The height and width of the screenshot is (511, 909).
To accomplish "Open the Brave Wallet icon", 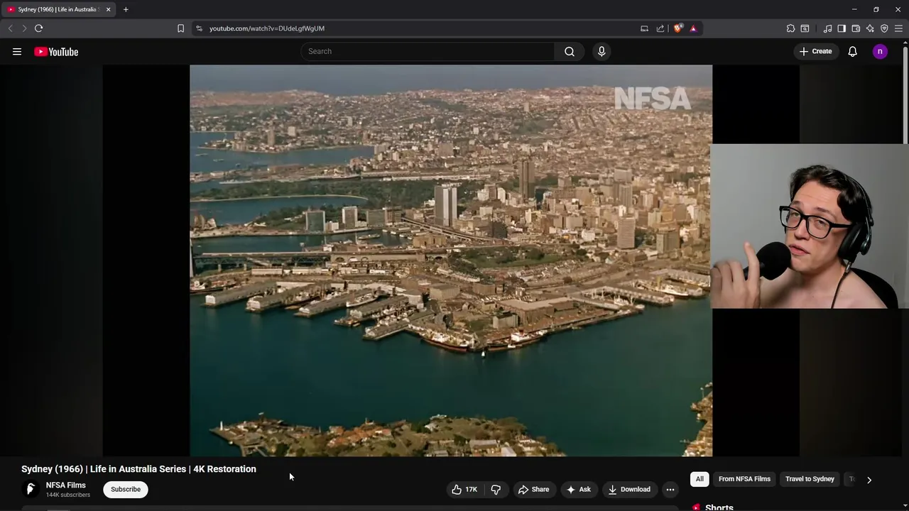I will tap(856, 28).
